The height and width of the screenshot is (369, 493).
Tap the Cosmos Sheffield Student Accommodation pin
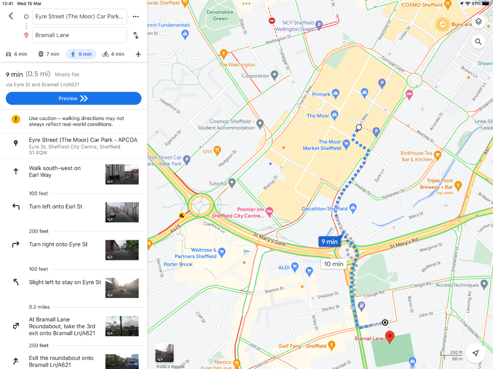[260, 124]
